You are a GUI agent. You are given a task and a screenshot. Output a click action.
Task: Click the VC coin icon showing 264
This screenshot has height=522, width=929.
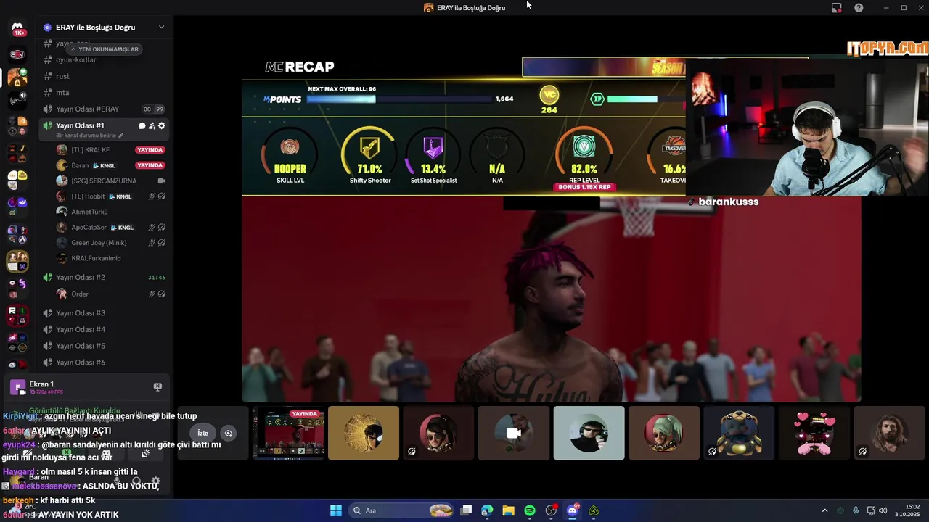click(549, 95)
